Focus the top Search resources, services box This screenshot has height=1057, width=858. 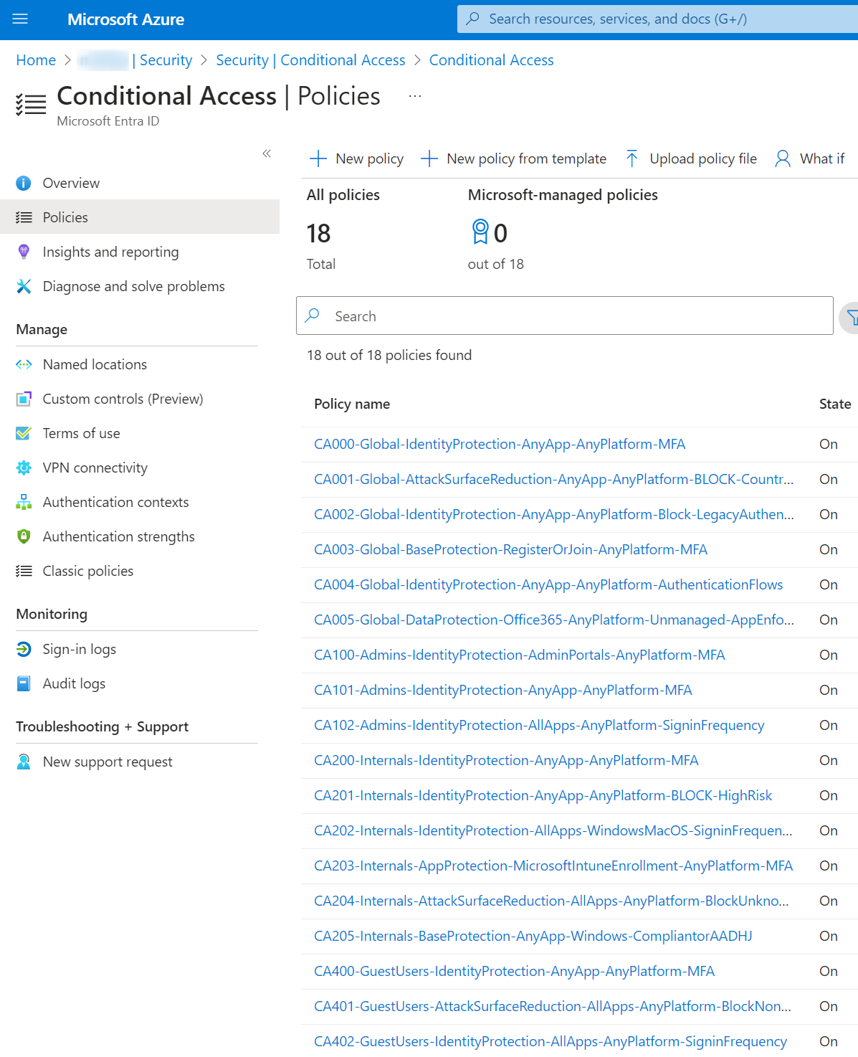657,19
